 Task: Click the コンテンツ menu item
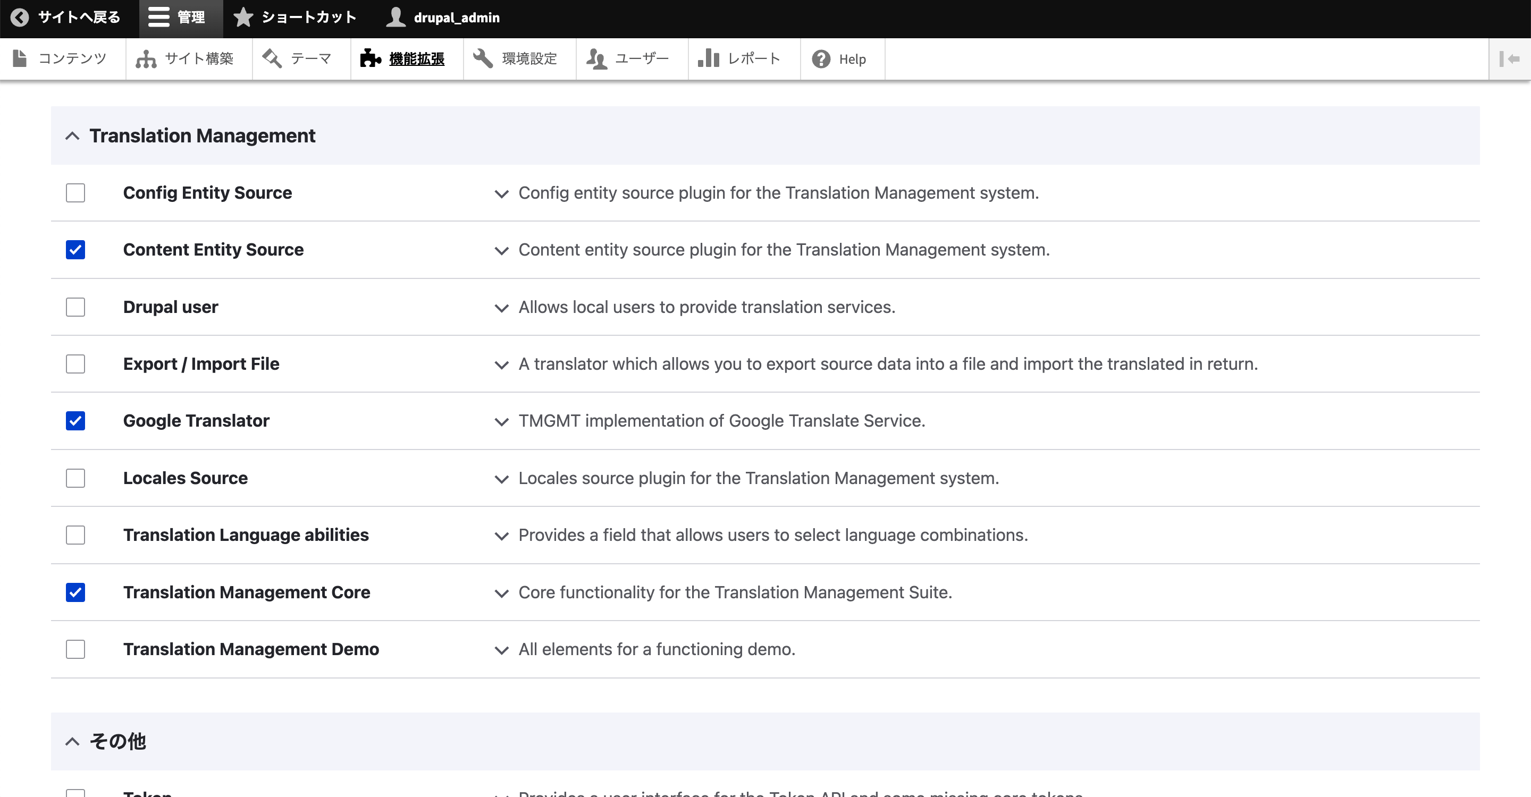pos(72,58)
